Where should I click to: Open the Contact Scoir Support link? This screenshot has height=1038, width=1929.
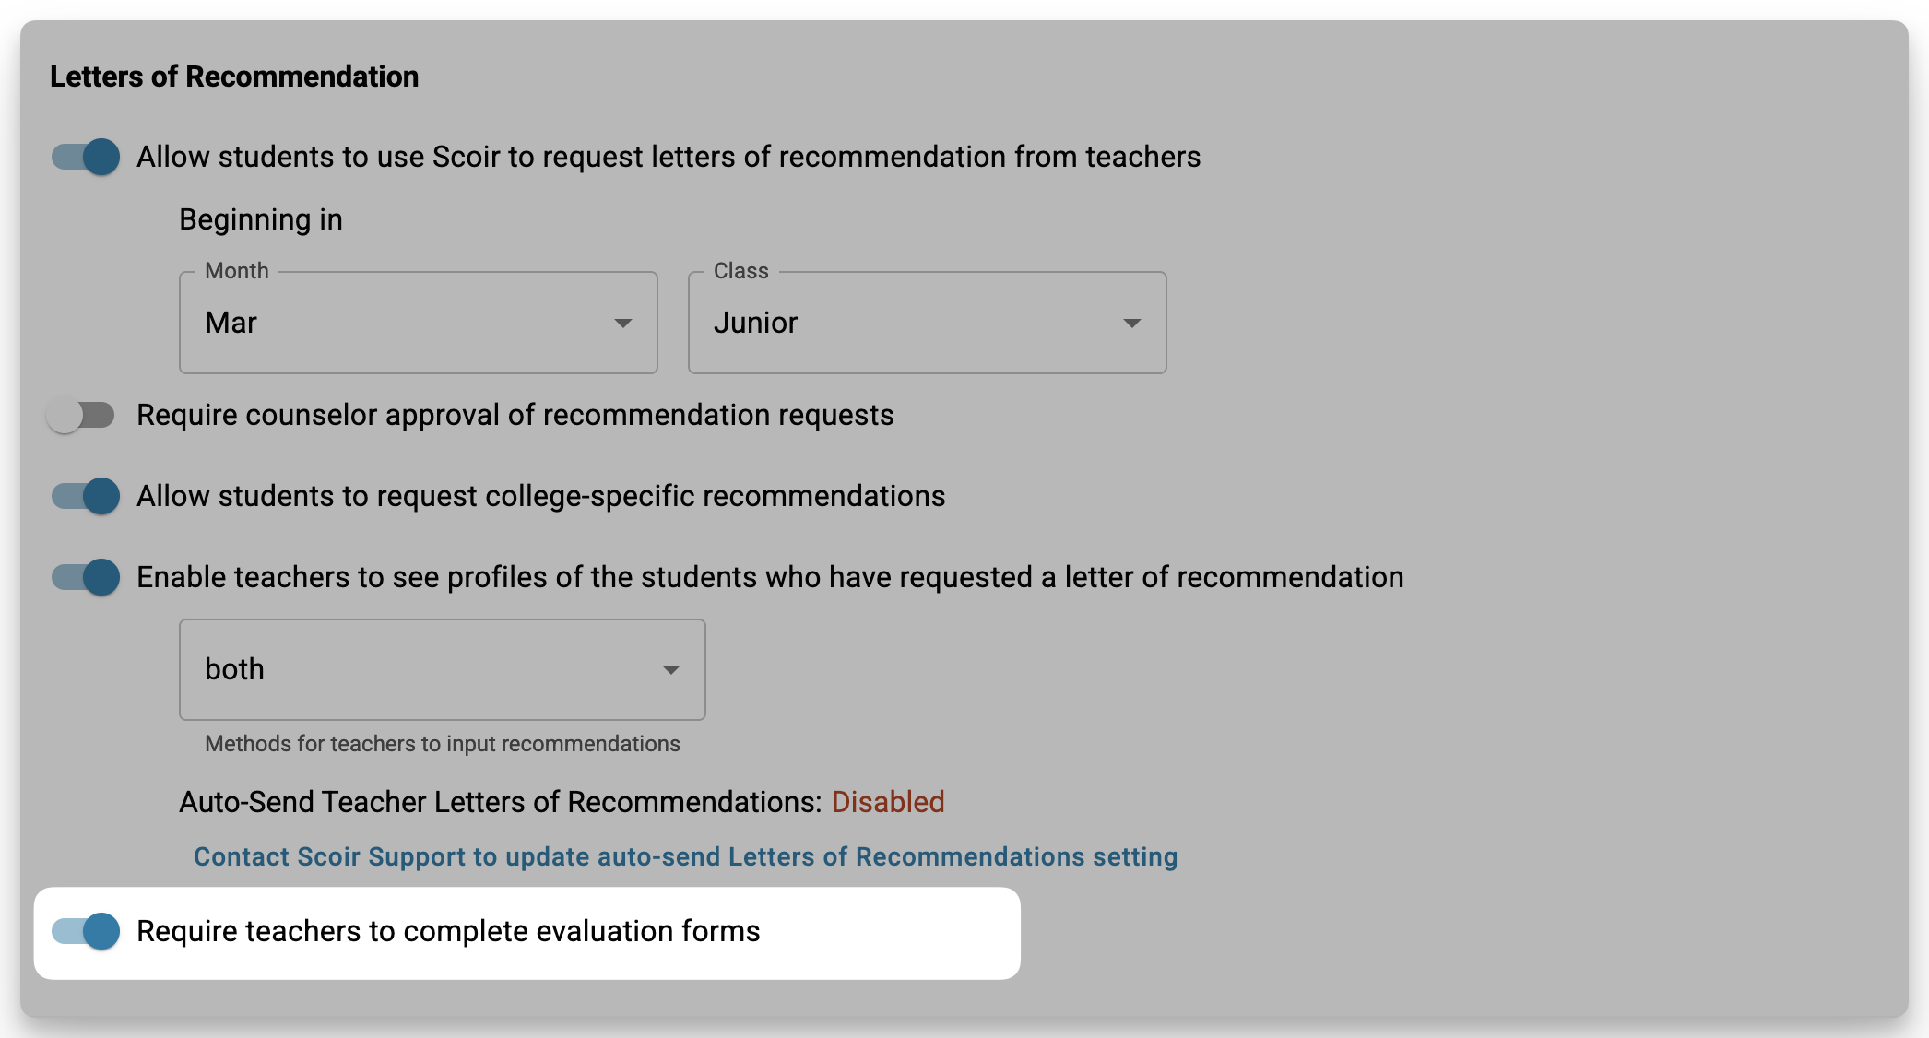coord(685,857)
